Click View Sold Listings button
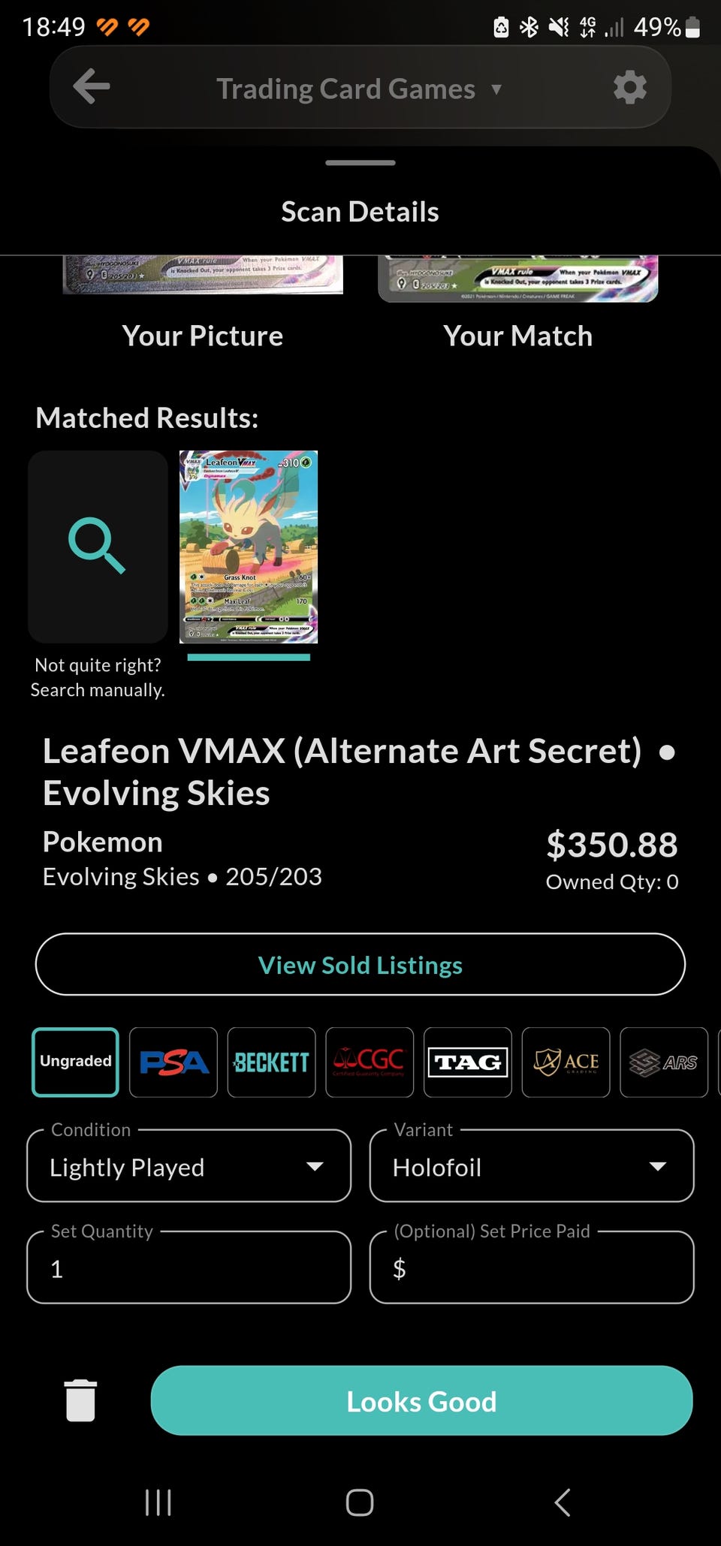Viewport: 721px width, 1546px height. [360, 964]
